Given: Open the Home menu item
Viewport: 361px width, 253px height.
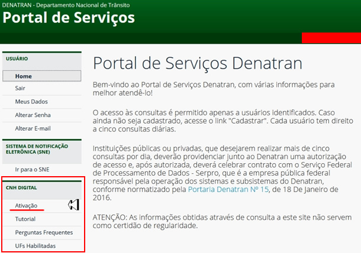Looking at the screenshot, I should tap(41, 76).
